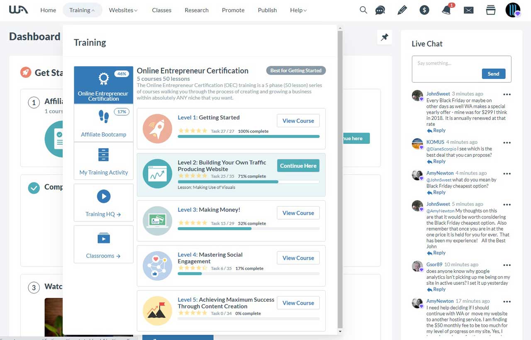531x340 pixels.
Task: Collapse the Training dropdown menu
Action: [x=83, y=10]
